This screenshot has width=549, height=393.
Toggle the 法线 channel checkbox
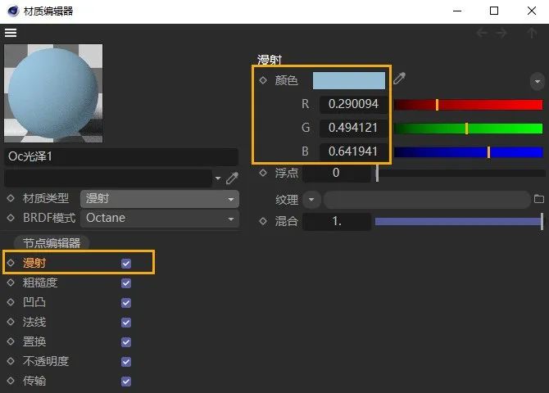[126, 322]
